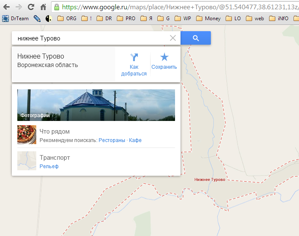Clear the search with the X icon
Viewport: 299px width, 236px height.
click(x=173, y=38)
